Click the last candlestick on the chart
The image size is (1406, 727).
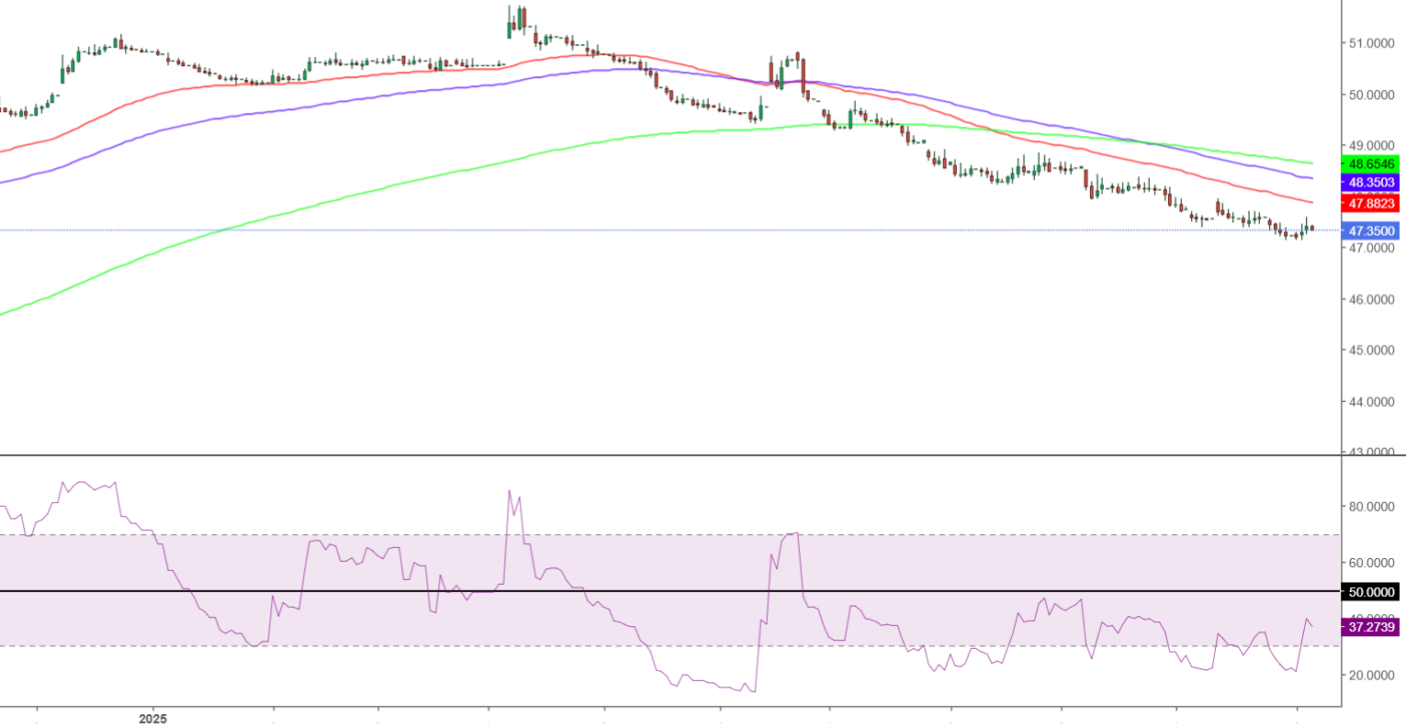1311,228
